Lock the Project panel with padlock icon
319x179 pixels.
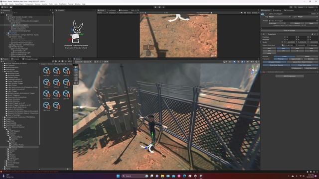point(68,59)
